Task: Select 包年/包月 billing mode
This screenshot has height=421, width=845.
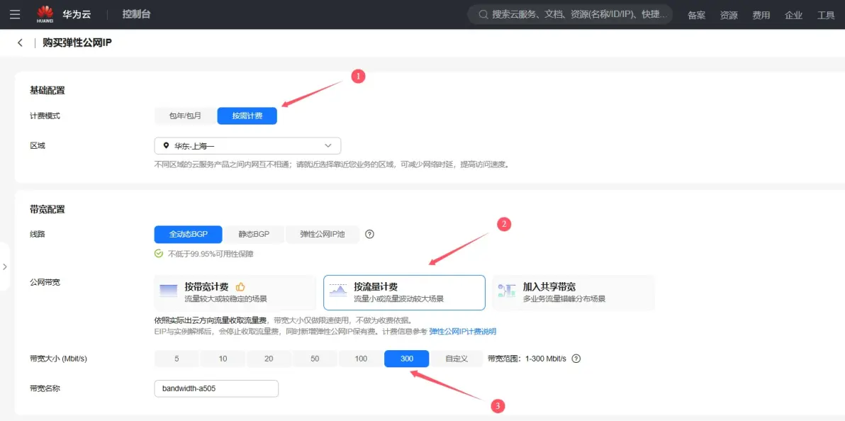Action: pos(185,116)
